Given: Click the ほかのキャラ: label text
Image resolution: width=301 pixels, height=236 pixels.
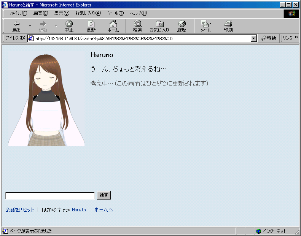Looking at the screenshot, I should [x=56, y=210].
